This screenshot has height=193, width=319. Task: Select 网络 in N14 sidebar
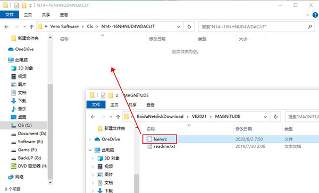[x=16, y=177]
